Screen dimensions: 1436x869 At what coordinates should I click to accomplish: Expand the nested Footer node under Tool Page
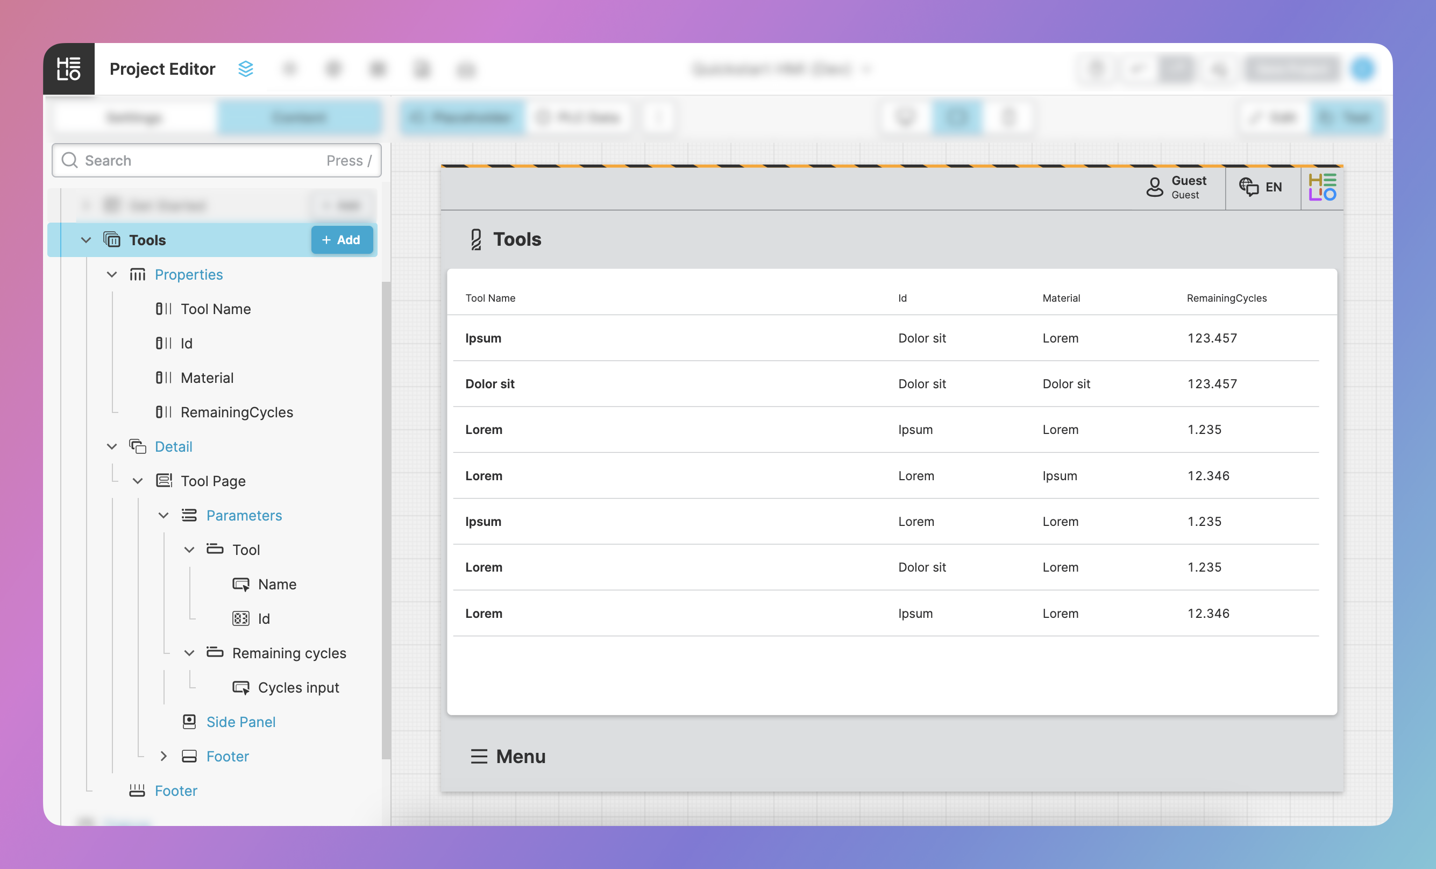(x=163, y=756)
